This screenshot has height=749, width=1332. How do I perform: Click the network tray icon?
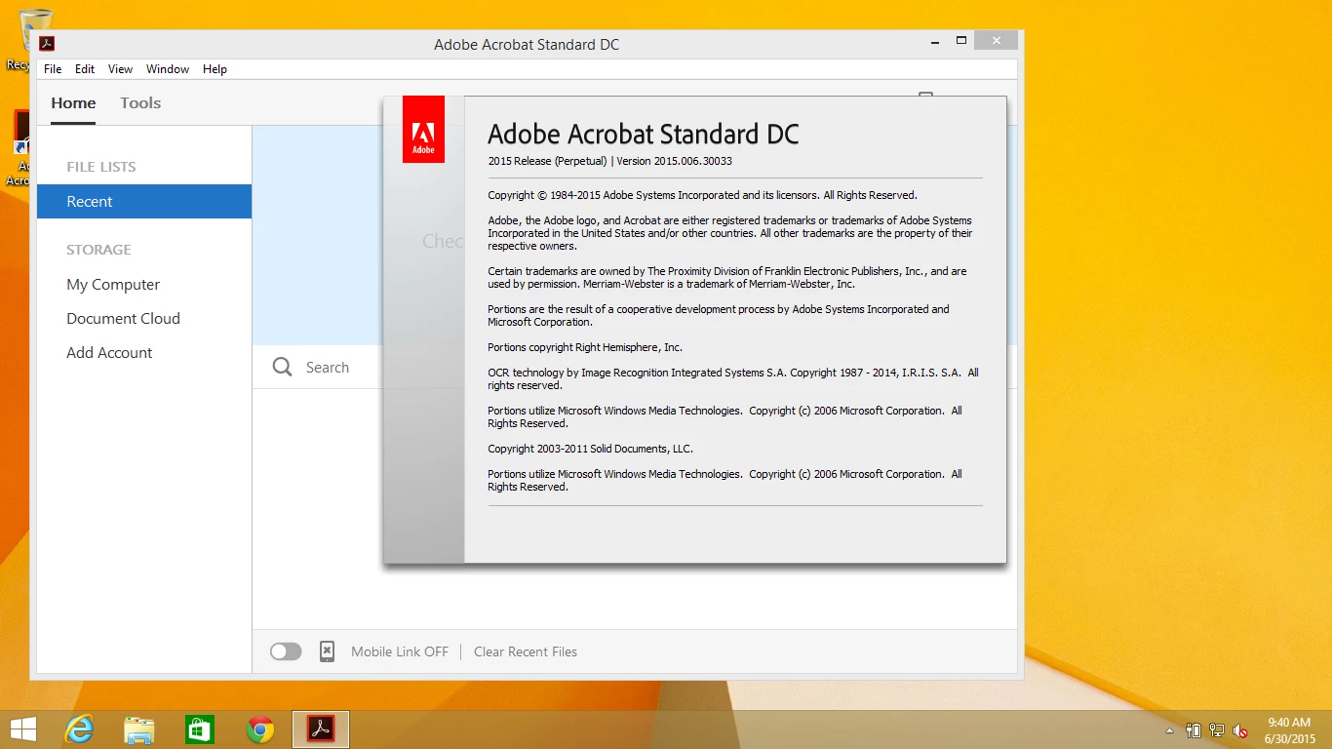click(x=1217, y=730)
